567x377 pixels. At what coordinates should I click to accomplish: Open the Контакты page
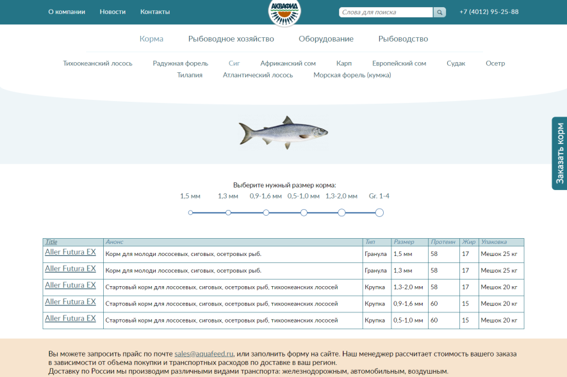(x=155, y=12)
